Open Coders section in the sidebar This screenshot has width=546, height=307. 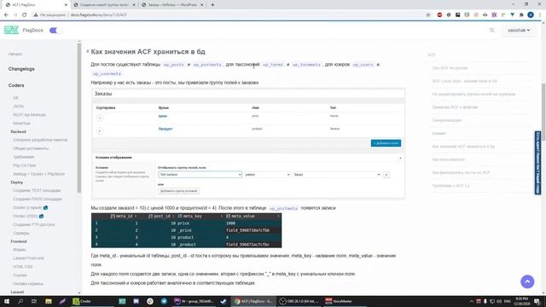tap(16, 85)
